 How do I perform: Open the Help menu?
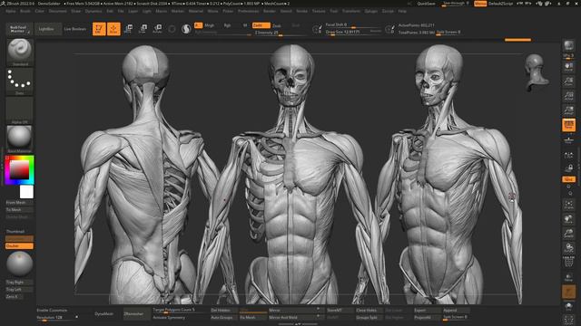click(x=402, y=11)
